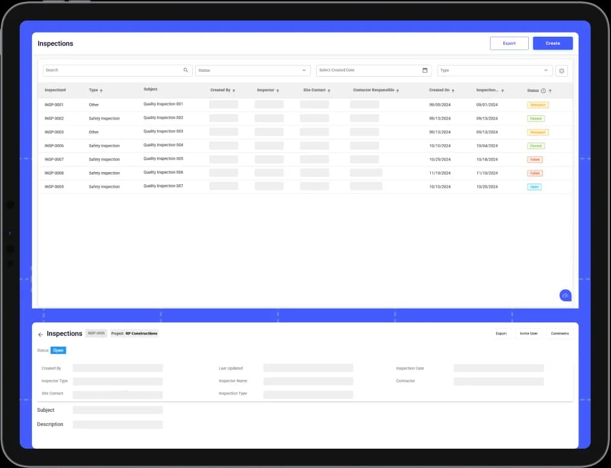This screenshot has width=611, height=468.
Task: Click the blue cloud floating button
Action: coord(566,295)
